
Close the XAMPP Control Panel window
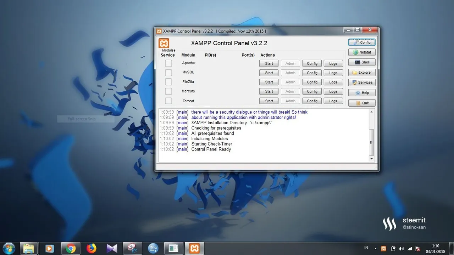[x=370, y=30]
